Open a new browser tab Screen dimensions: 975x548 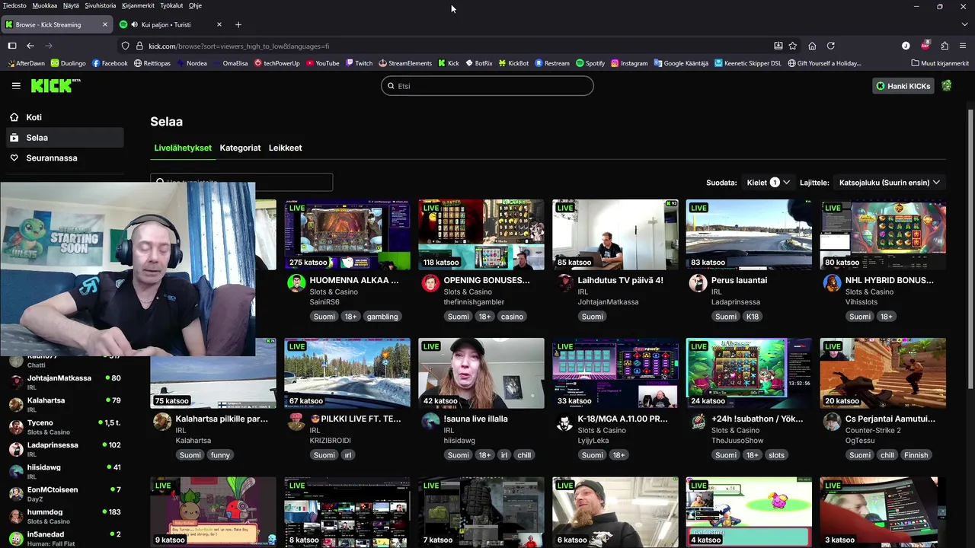238,24
